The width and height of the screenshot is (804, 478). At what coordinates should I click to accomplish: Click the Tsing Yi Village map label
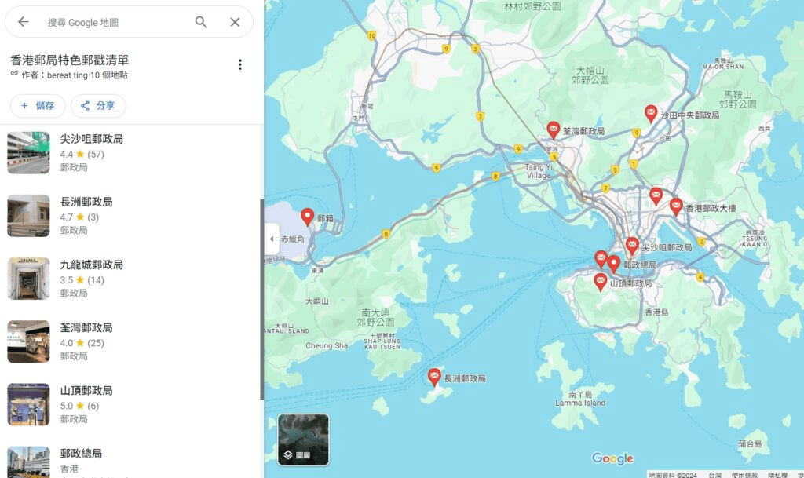pyautogui.click(x=539, y=171)
